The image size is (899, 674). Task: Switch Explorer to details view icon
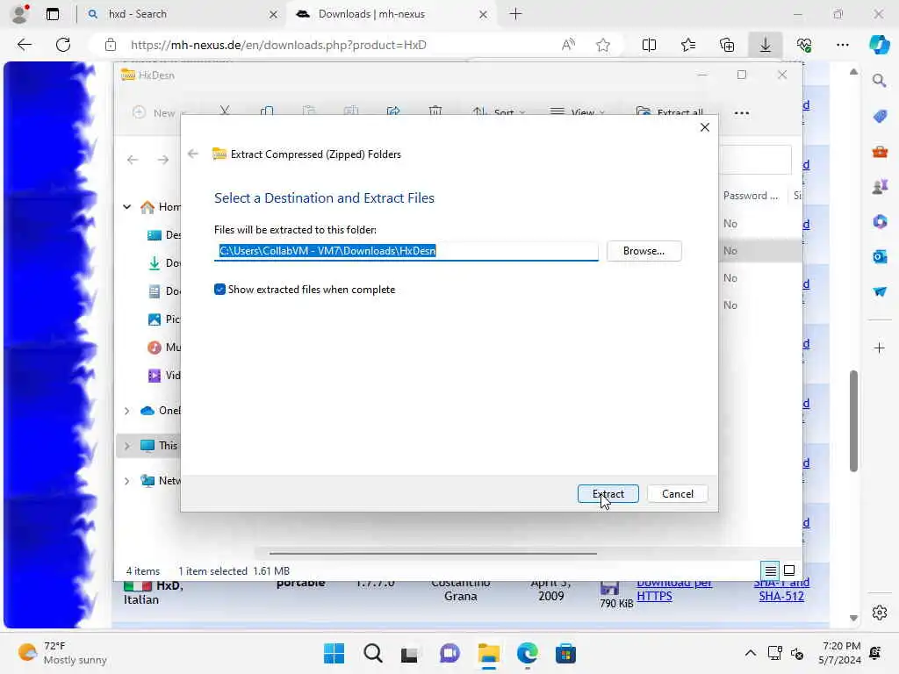pos(771,570)
